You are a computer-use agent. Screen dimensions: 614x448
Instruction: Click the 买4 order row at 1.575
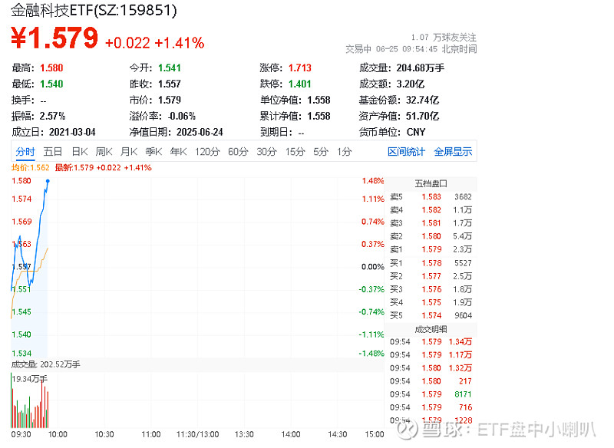point(431,302)
